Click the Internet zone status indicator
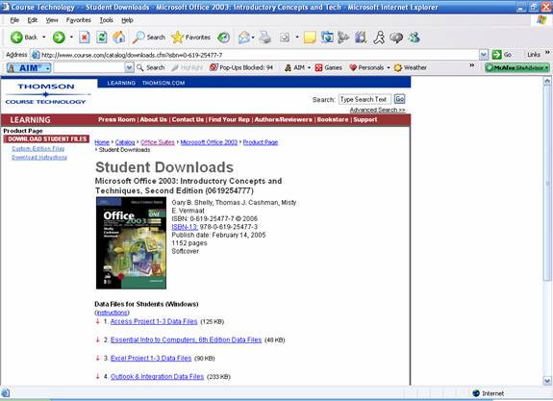 click(489, 393)
